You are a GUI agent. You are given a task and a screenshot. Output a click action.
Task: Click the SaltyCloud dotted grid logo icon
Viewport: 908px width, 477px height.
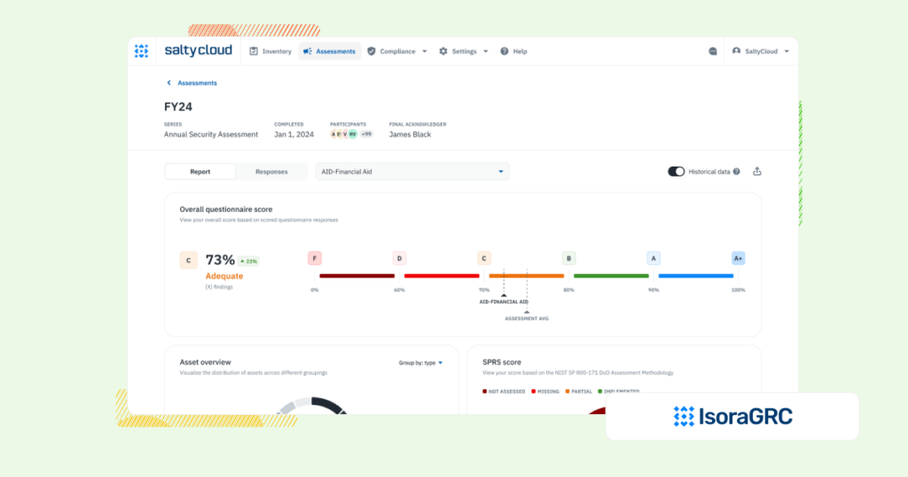click(141, 51)
